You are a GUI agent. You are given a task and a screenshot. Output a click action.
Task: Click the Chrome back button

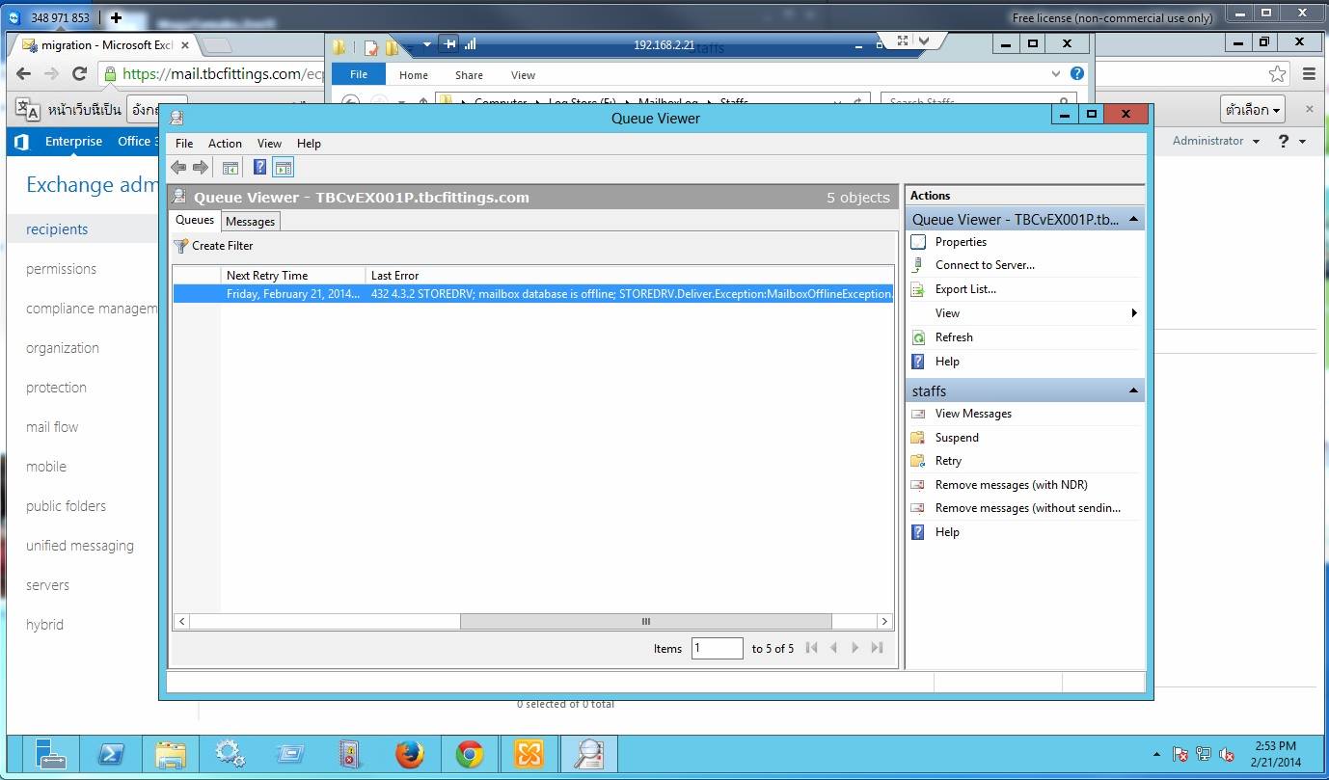pyautogui.click(x=23, y=74)
